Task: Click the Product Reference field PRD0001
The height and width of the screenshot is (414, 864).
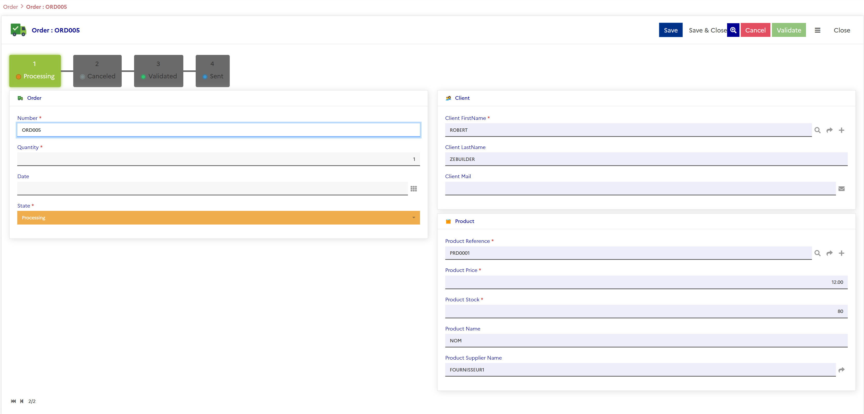Action: pyautogui.click(x=628, y=253)
